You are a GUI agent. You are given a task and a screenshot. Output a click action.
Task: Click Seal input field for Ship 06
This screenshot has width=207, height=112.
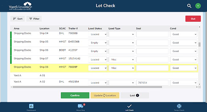(152, 51)
